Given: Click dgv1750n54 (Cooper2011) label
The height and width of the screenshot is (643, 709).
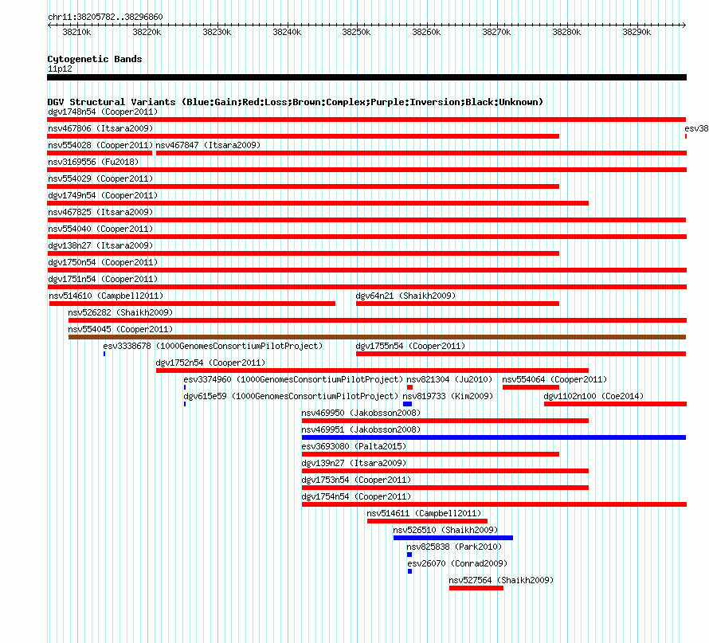Looking at the screenshot, I should 103,262.
